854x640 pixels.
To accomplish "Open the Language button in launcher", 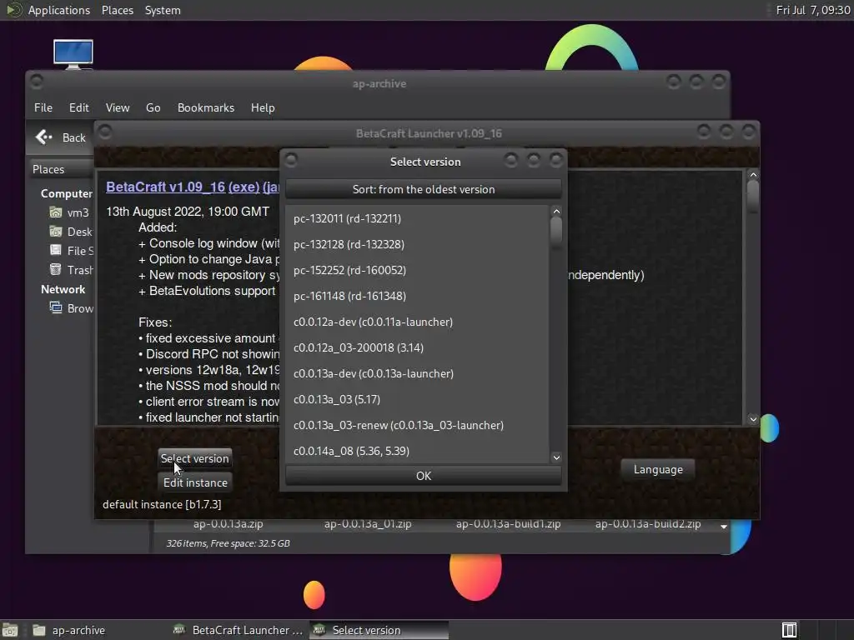I will point(658,470).
